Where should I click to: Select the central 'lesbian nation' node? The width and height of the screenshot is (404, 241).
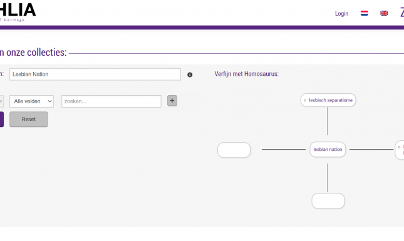click(328, 150)
